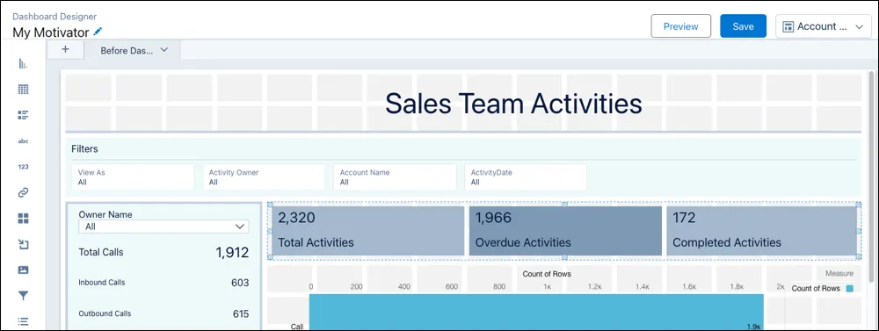879x331 pixels.
Task: Open the Account layout dropdown
Action: point(823,26)
